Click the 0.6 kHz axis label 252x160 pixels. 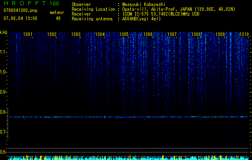click(x=3, y=152)
